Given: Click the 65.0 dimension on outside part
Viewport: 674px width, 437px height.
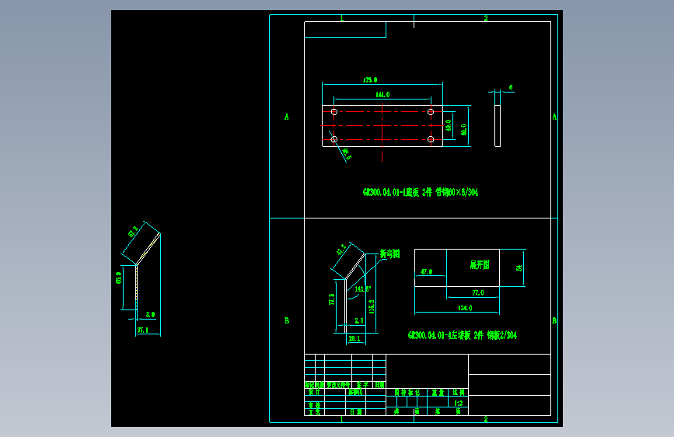Looking at the screenshot, I should 119,278.
